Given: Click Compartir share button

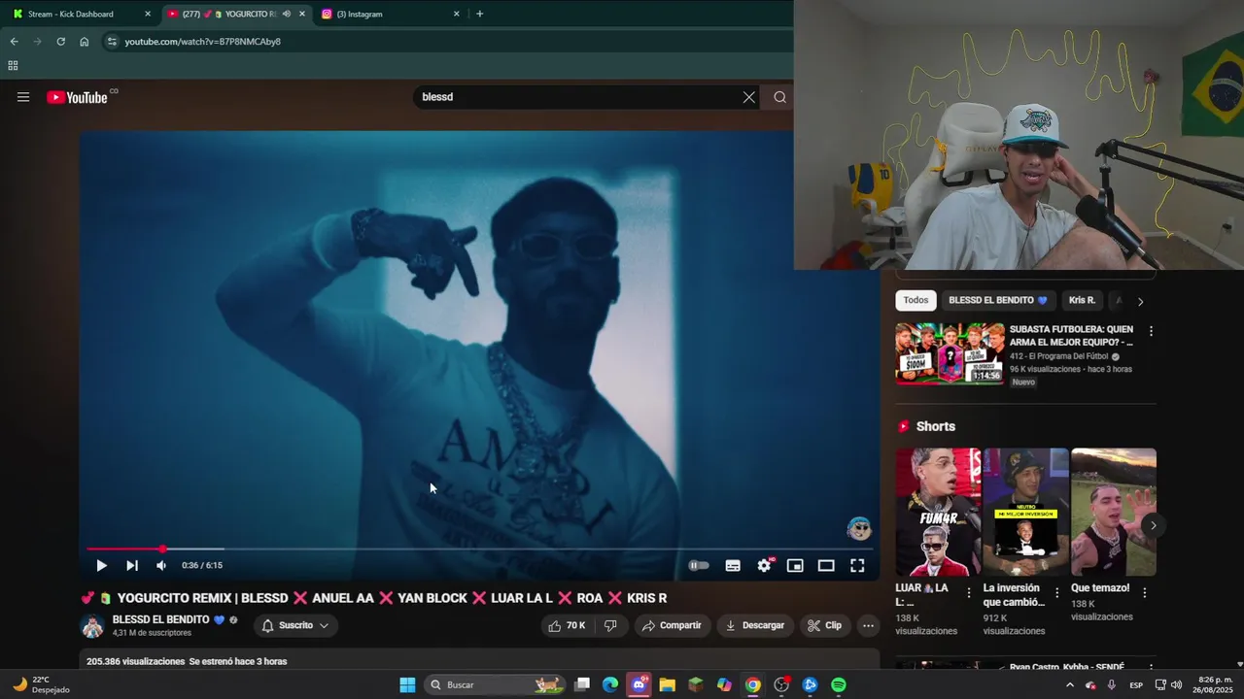Looking at the screenshot, I should point(672,626).
